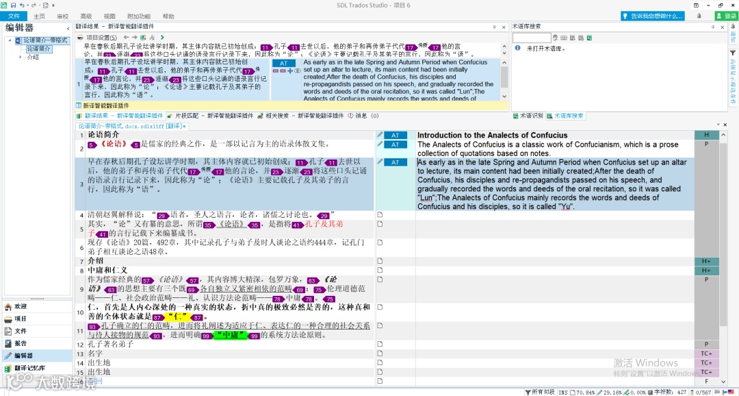739x396 pixels.
Task: Open the 报告 view
Action: click(37, 343)
